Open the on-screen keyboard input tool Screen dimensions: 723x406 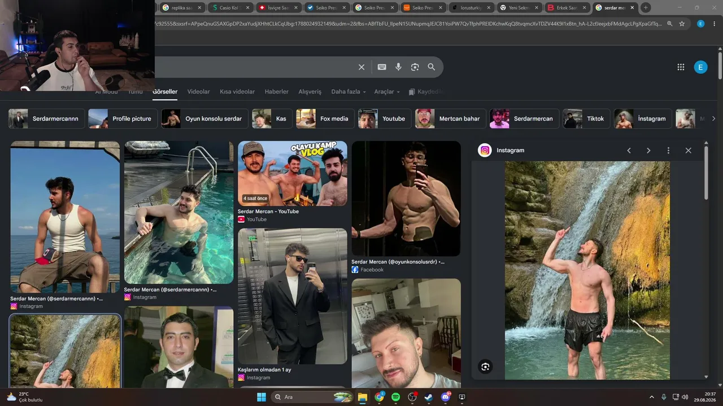point(382,67)
